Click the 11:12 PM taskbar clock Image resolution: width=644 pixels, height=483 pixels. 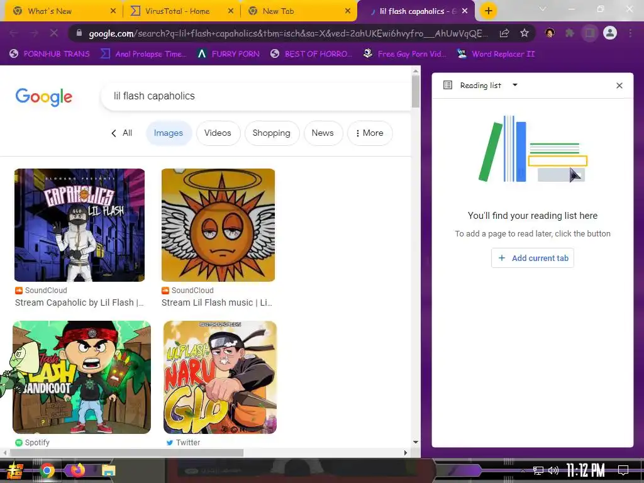pos(586,470)
